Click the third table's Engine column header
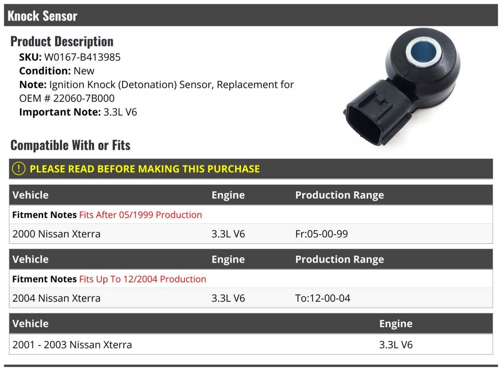 pos(396,324)
